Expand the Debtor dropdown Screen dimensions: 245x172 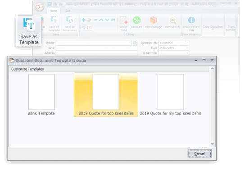pyautogui.click(x=130, y=43)
